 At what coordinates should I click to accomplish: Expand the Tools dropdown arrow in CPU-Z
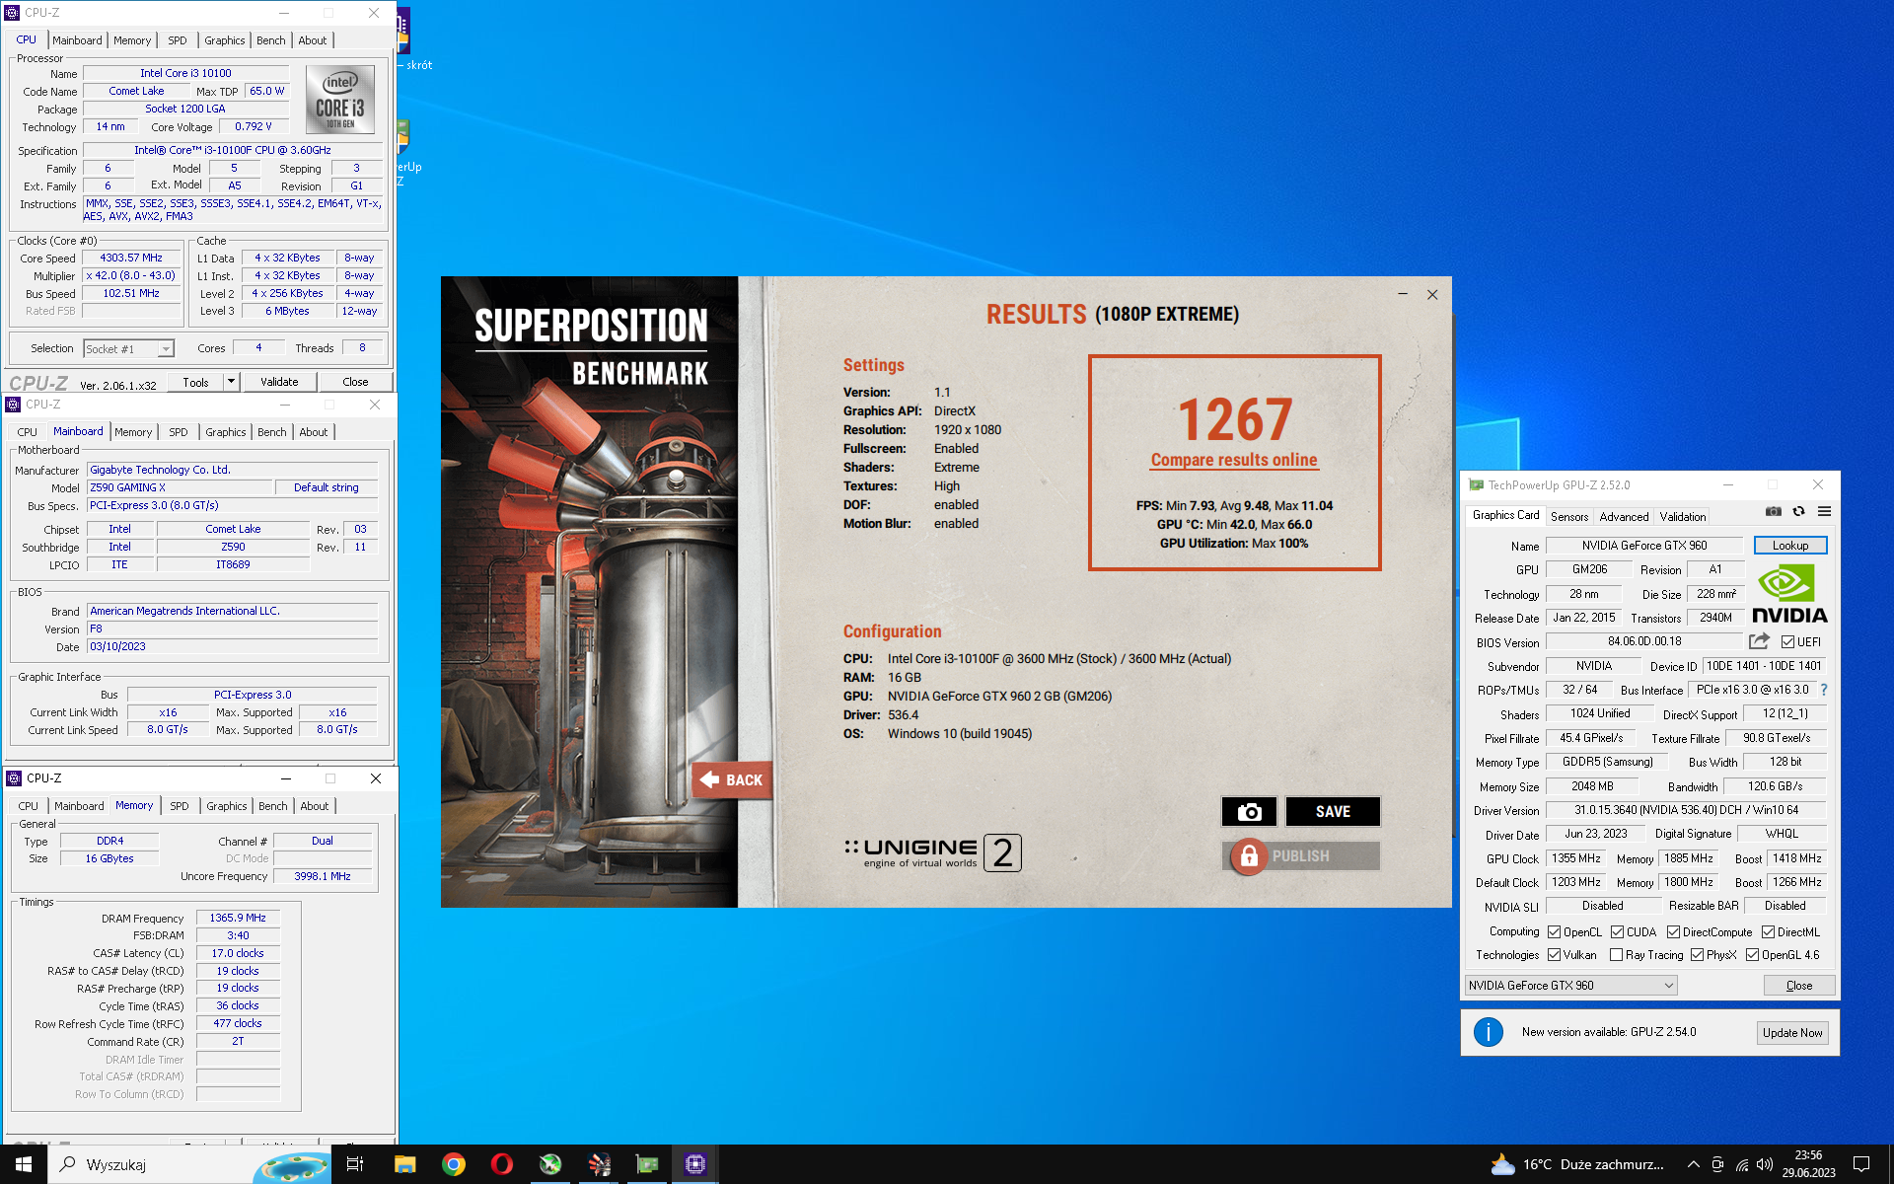(231, 382)
